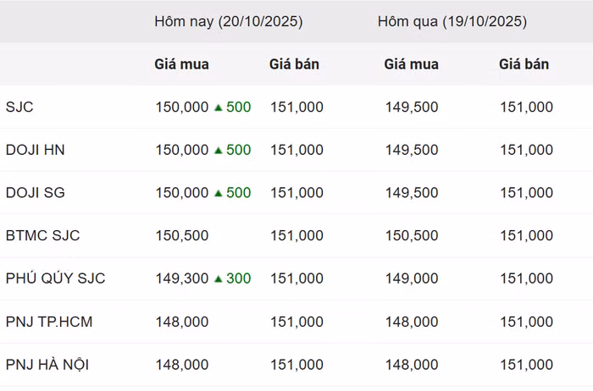Select the Hôm qua (19/10/2025) header
Screen dimensions: 593x391
point(452,21)
